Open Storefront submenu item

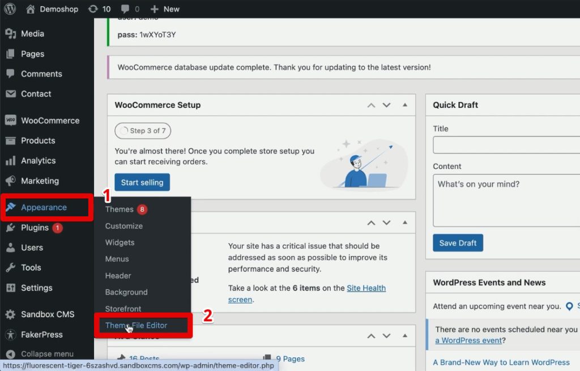coord(123,309)
